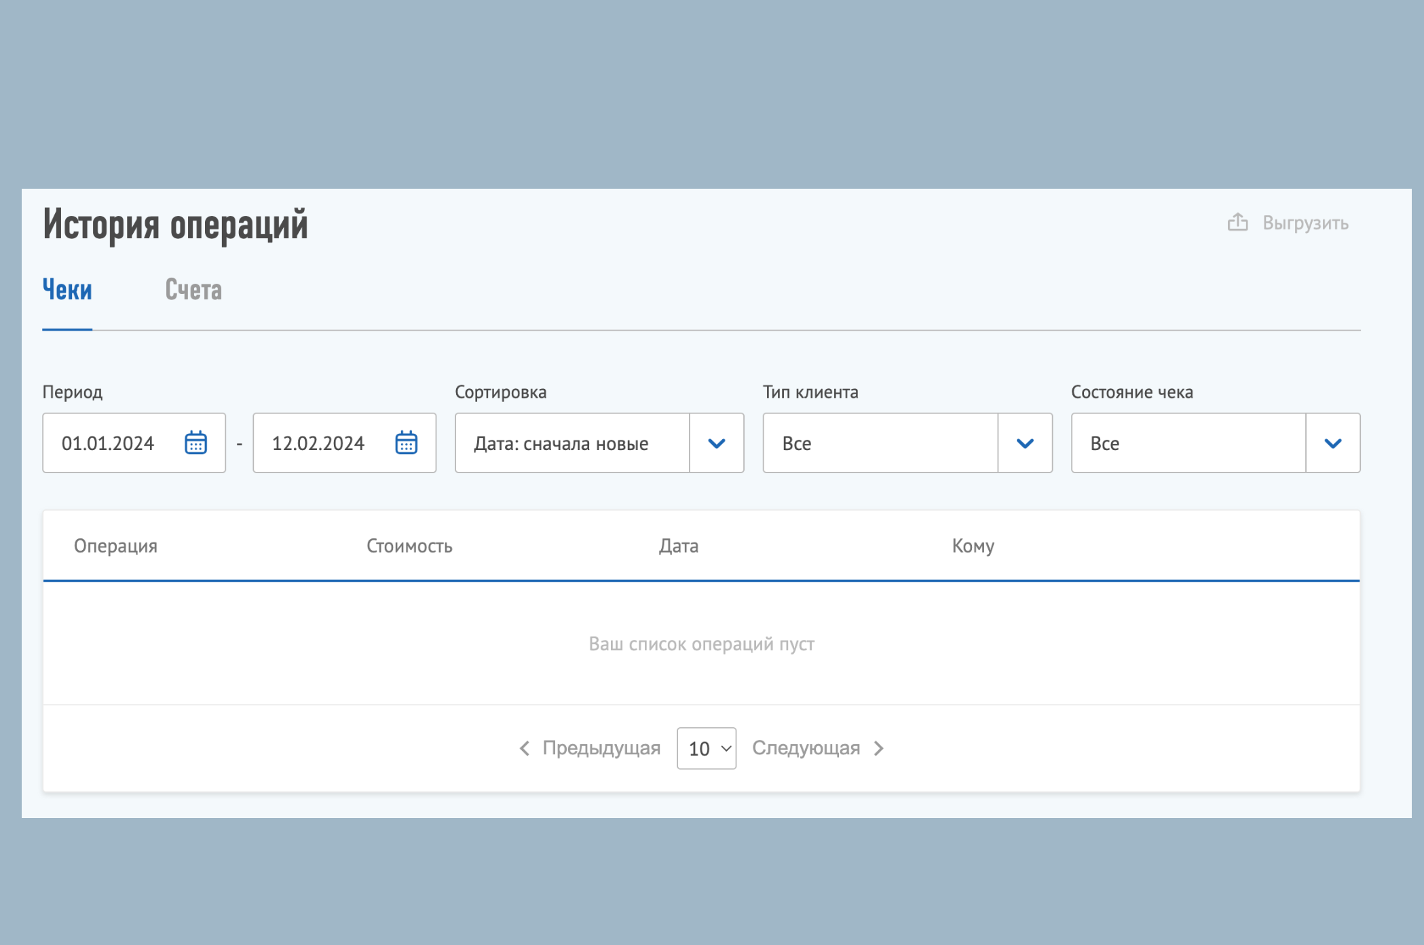Viewport: 1424px width, 945px height.
Task: Expand Состояние чека dropdown arrow
Action: 1332,443
